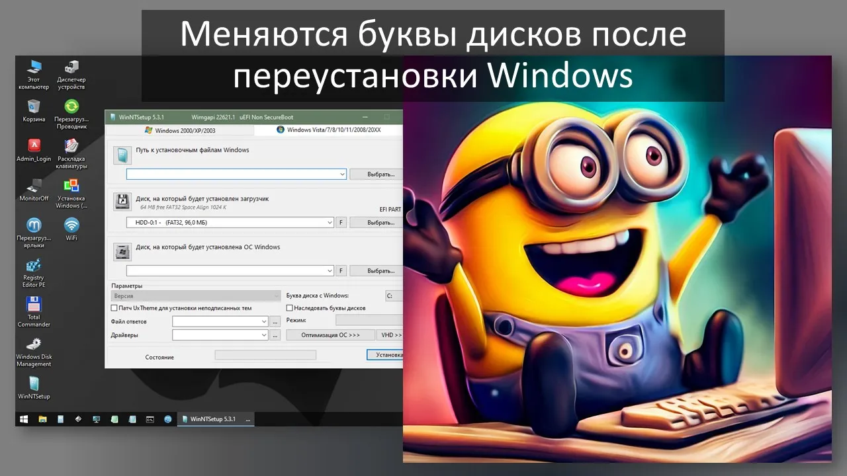847x476 pixels.
Task: Click the round blue icon on taskbar
Action: tap(168, 419)
